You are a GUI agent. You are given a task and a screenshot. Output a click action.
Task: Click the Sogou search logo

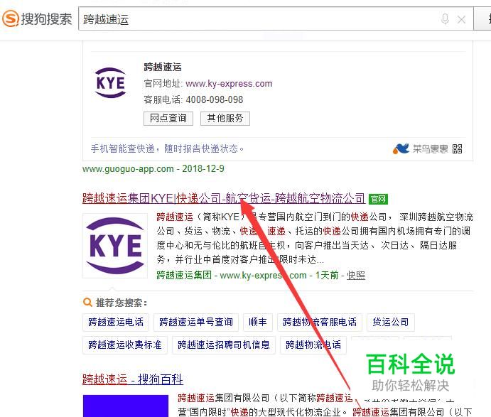pos(37,18)
